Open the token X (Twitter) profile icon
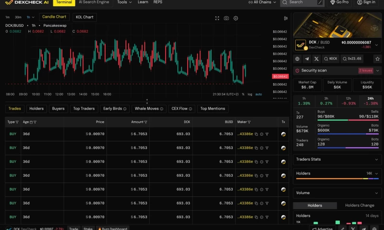 click(x=316, y=58)
